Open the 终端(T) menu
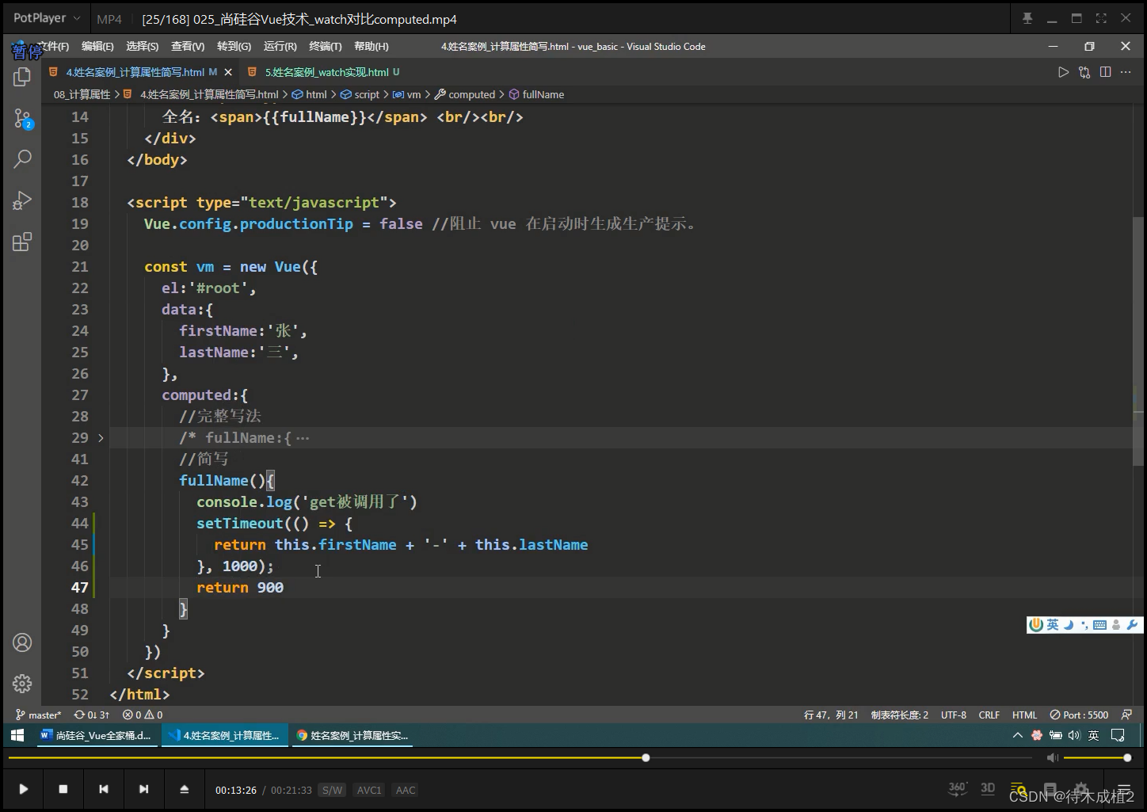The width and height of the screenshot is (1147, 812). [325, 47]
